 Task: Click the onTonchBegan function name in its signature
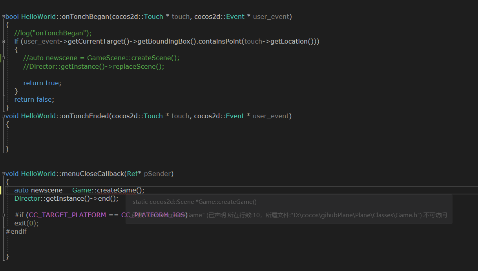pos(86,16)
